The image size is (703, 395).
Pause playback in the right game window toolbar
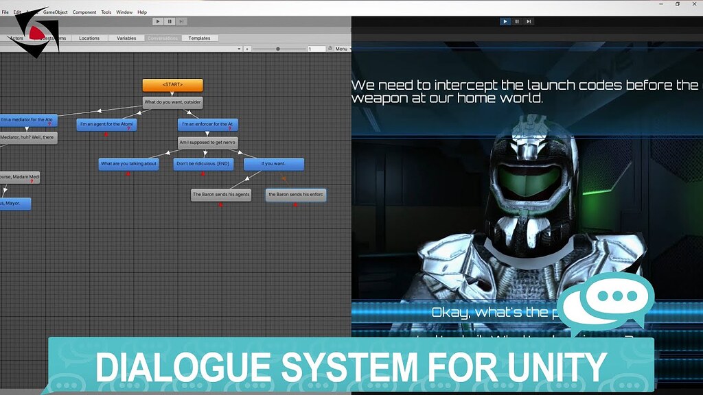click(516, 21)
